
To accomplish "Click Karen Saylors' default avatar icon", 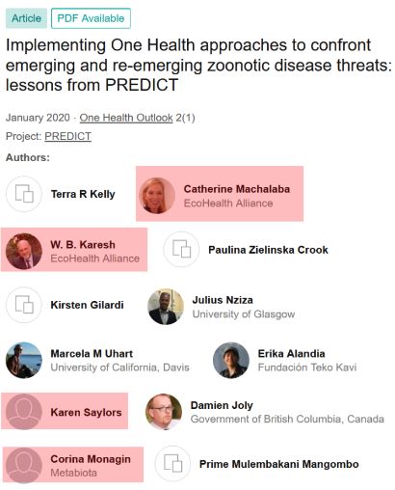I will pyautogui.click(x=24, y=412).
